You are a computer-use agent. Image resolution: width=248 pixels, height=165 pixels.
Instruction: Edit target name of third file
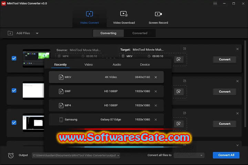[x=185, y=113]
